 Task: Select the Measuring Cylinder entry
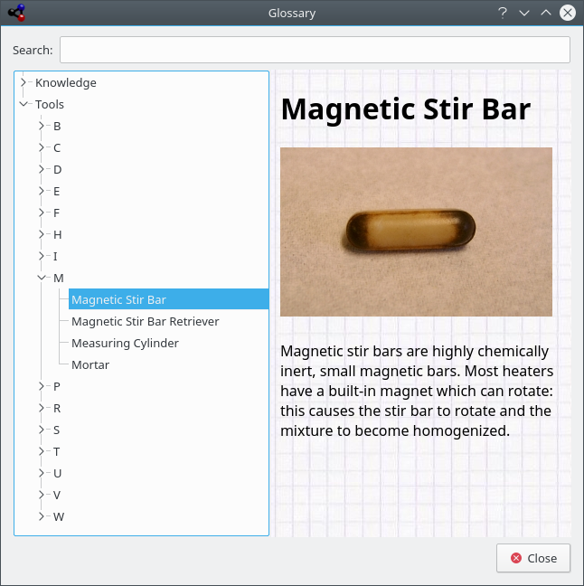(x=125, y=343)
